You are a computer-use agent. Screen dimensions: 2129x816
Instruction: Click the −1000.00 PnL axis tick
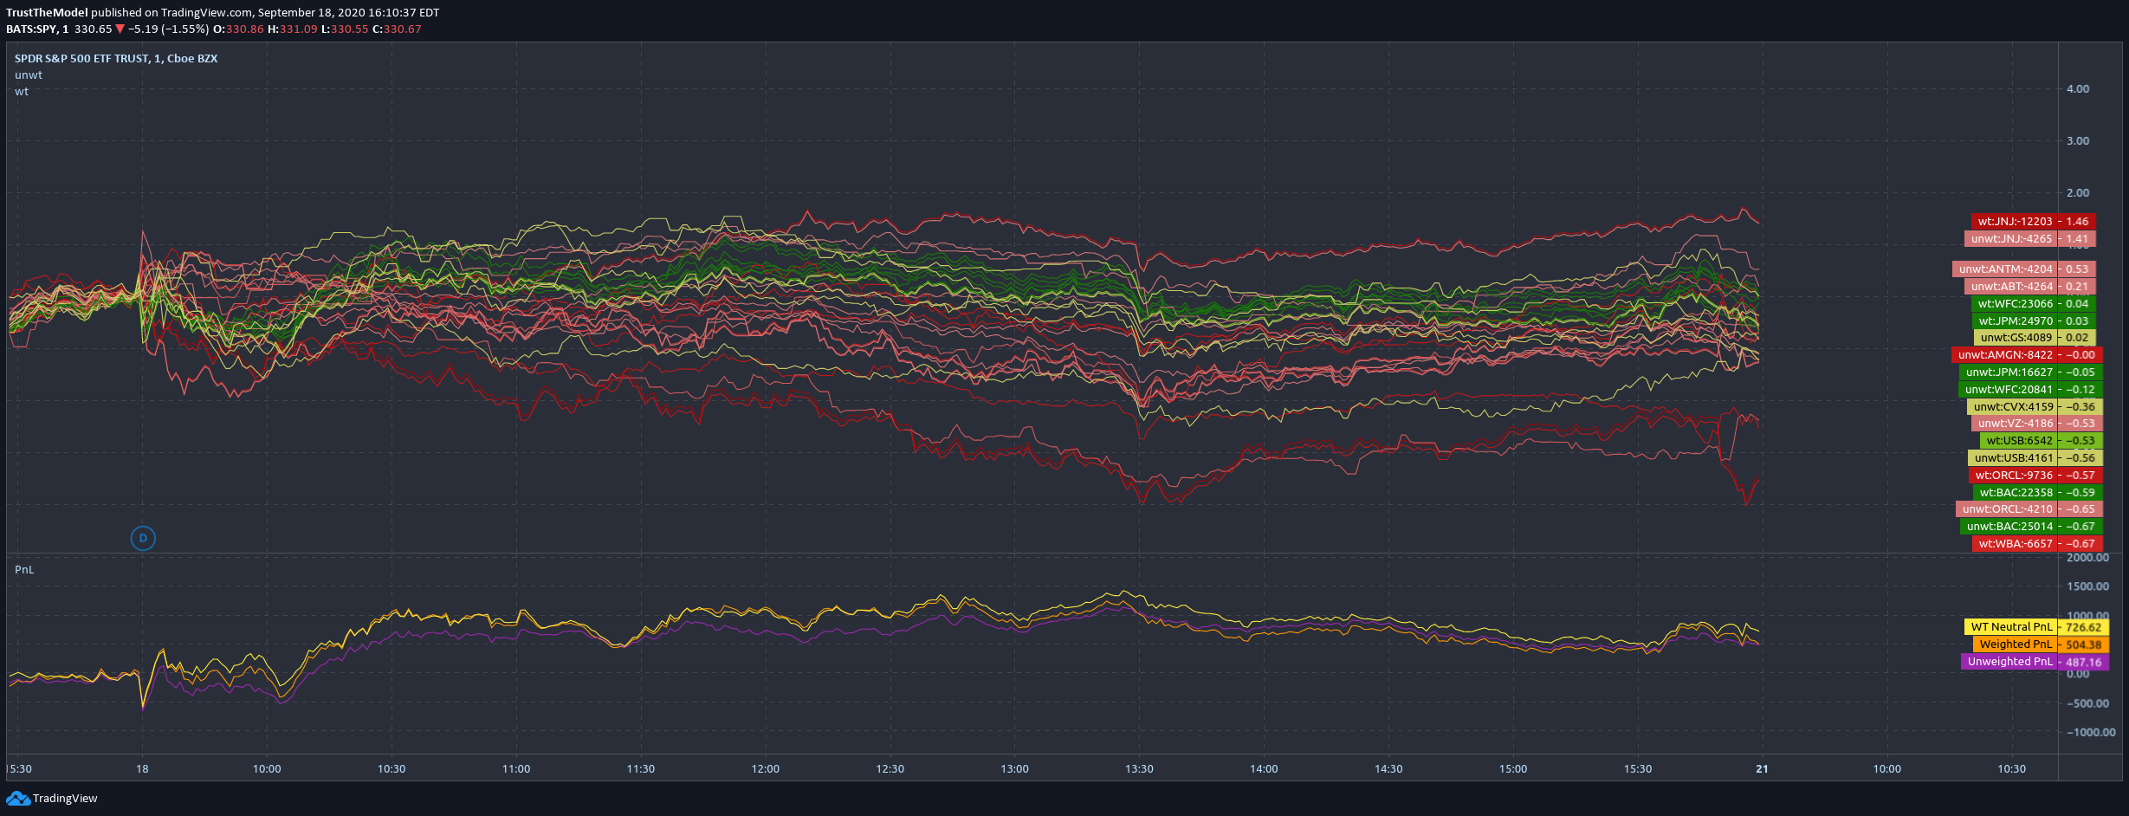tap(2091, 732)
